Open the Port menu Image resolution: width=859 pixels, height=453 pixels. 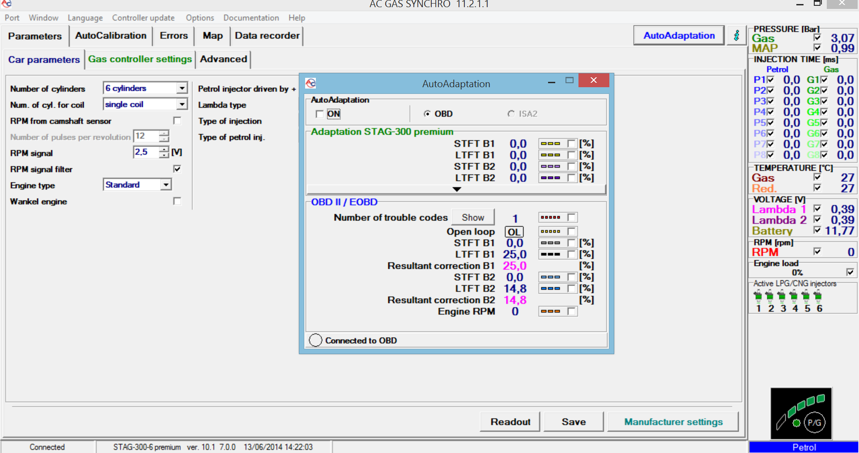click(12, 18)
